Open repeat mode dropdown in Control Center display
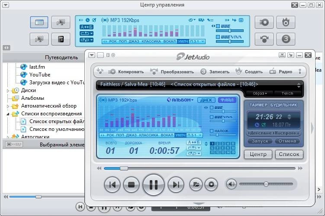The image size is (325, 216). click(x=87, y=33)
